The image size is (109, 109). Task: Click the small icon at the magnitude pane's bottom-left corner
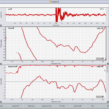(x=1, y=102)
